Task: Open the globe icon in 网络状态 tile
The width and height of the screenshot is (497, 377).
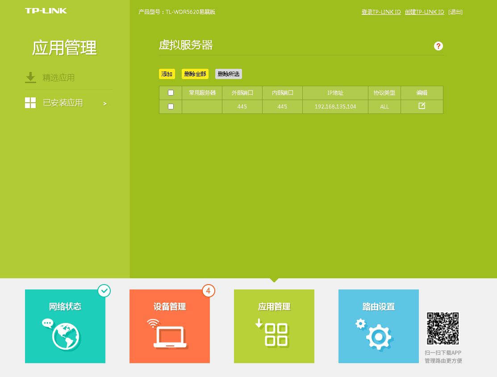Action: 62,335
